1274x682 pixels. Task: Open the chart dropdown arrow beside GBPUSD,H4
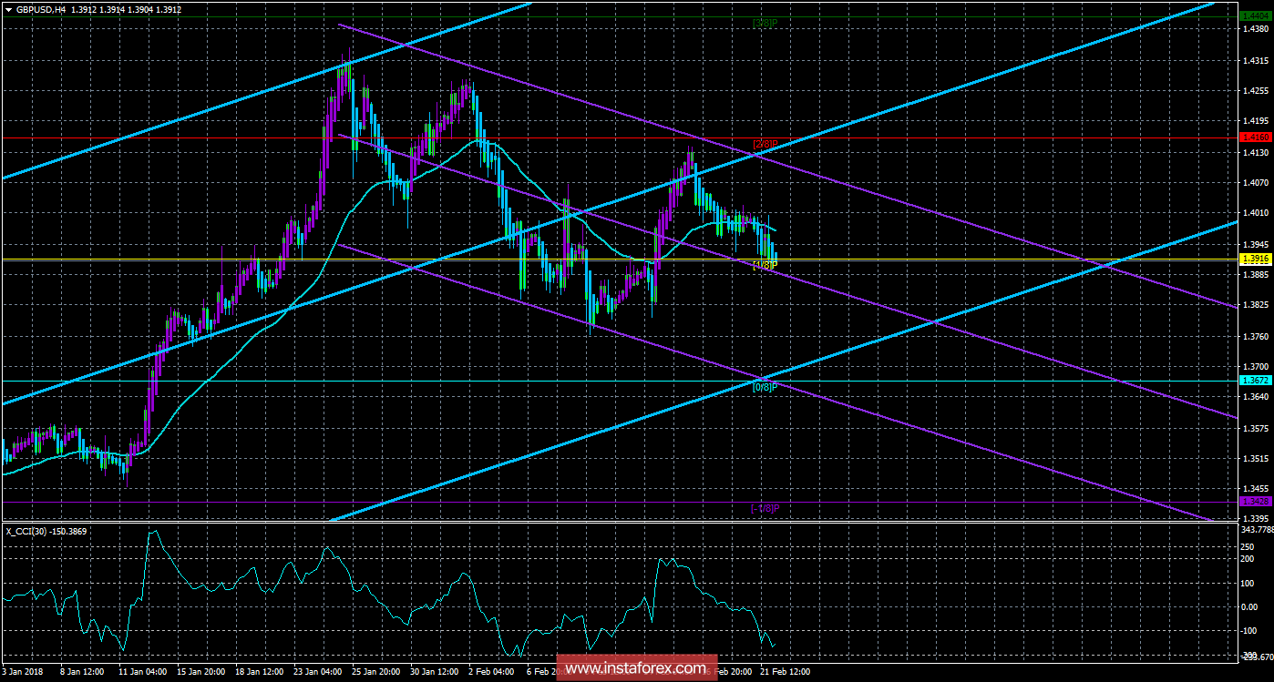click(x=8, y=9)
